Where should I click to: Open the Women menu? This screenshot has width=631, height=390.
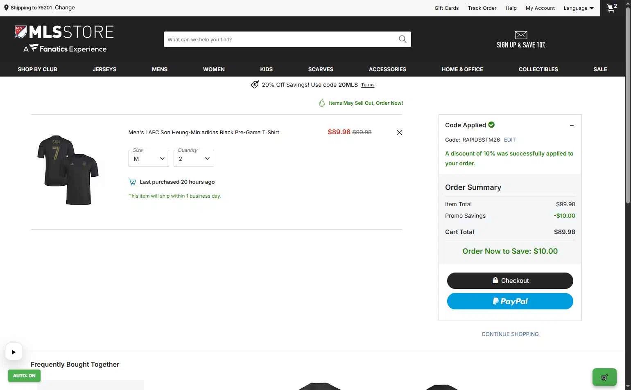tap(214, 69)
